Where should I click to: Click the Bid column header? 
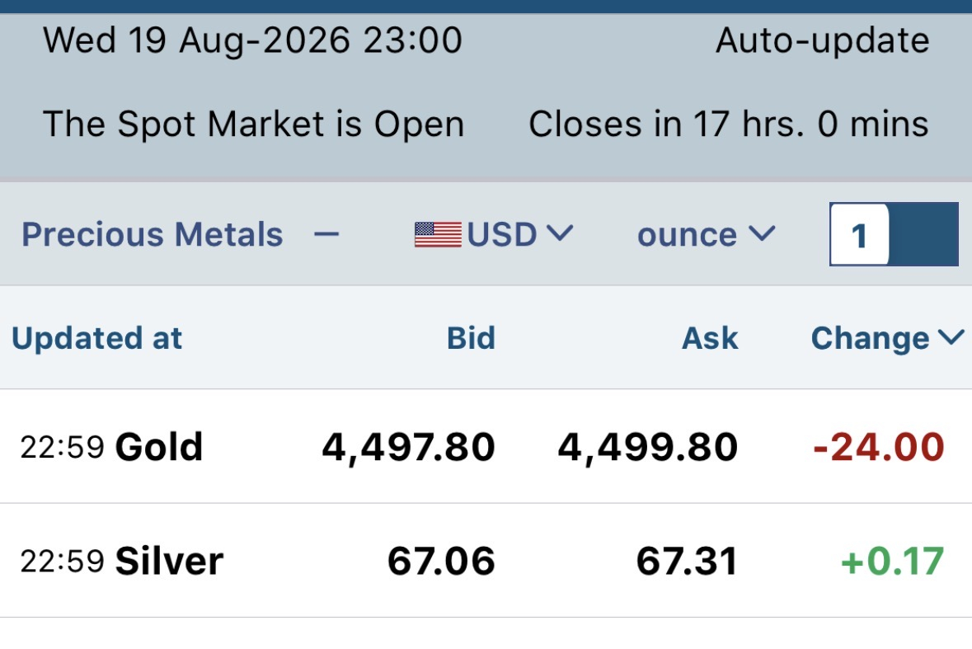click(471, 338)
